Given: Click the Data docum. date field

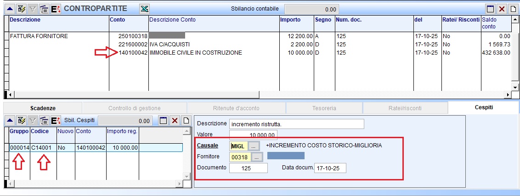Looking at the screenshot, I should coord(330,168).
